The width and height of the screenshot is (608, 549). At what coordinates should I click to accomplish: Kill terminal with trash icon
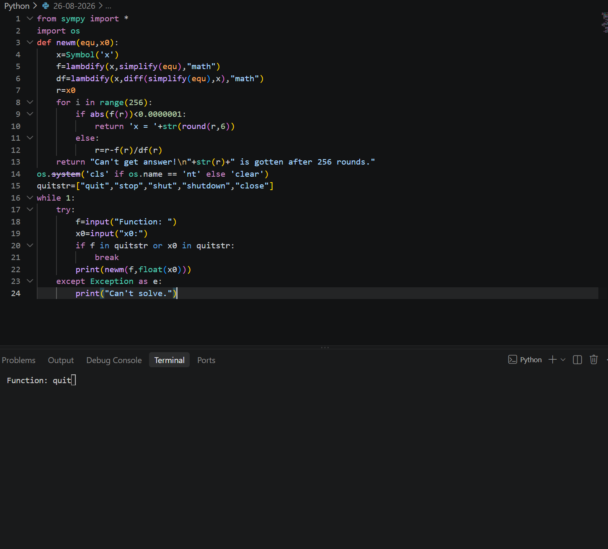(594, 360)
